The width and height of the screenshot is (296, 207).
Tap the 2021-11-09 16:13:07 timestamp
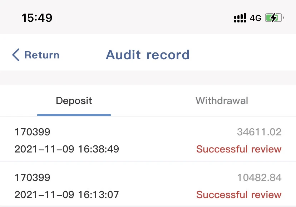pos(67,195)
